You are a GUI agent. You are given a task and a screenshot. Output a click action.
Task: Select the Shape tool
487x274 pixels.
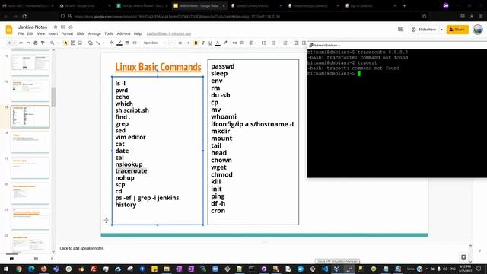click(x=91, y=43)
